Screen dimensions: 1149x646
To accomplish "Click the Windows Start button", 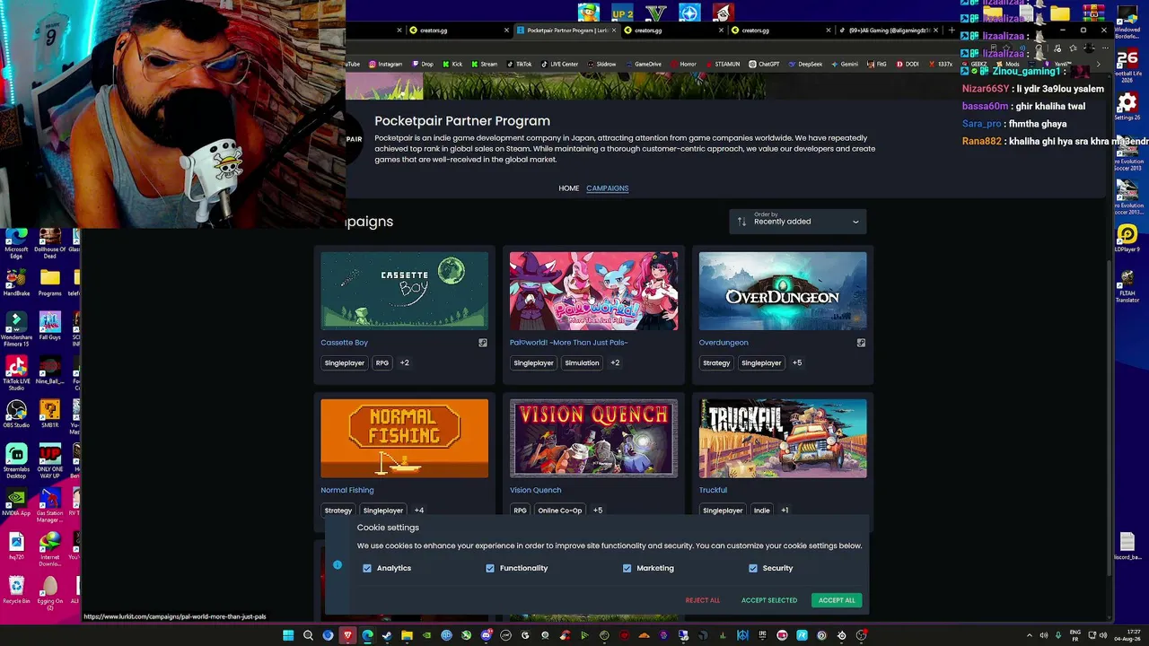I will (x=288, y=635).
